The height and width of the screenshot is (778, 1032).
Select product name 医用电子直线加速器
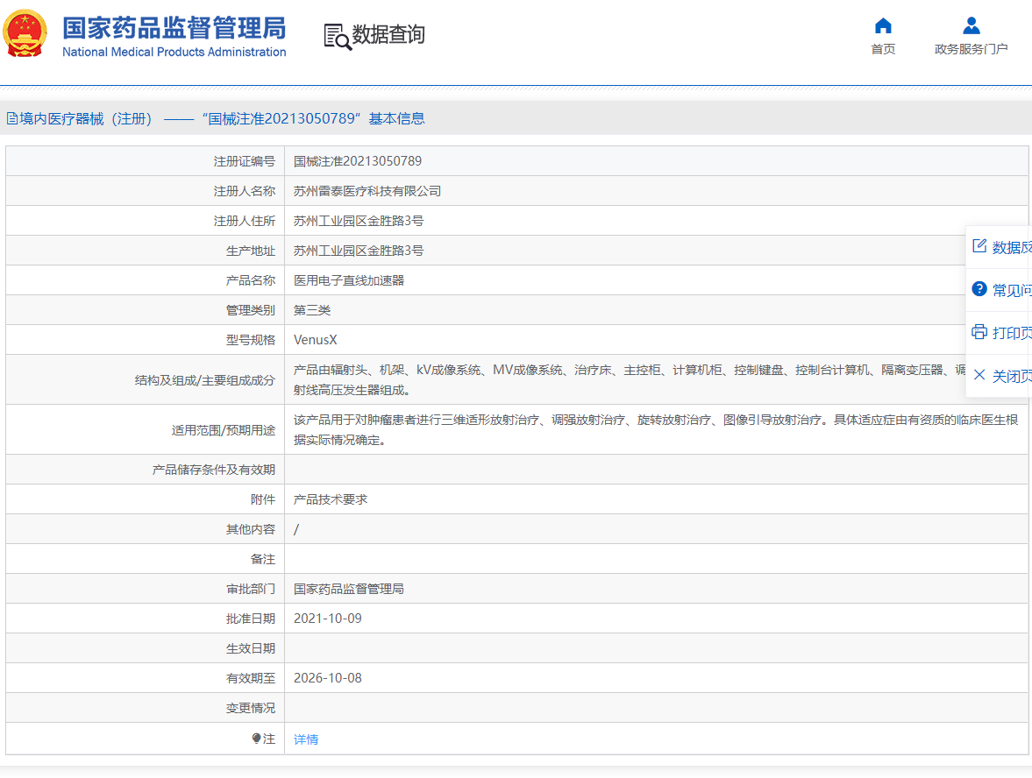(349, 280)
